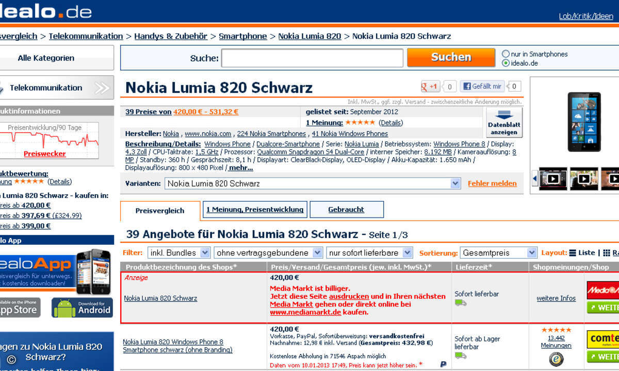This screenshot has width=619, height=371.
Task: Open the 'Nokia Lumia 820' breadcrumb
Action: [x=309, y=36]
